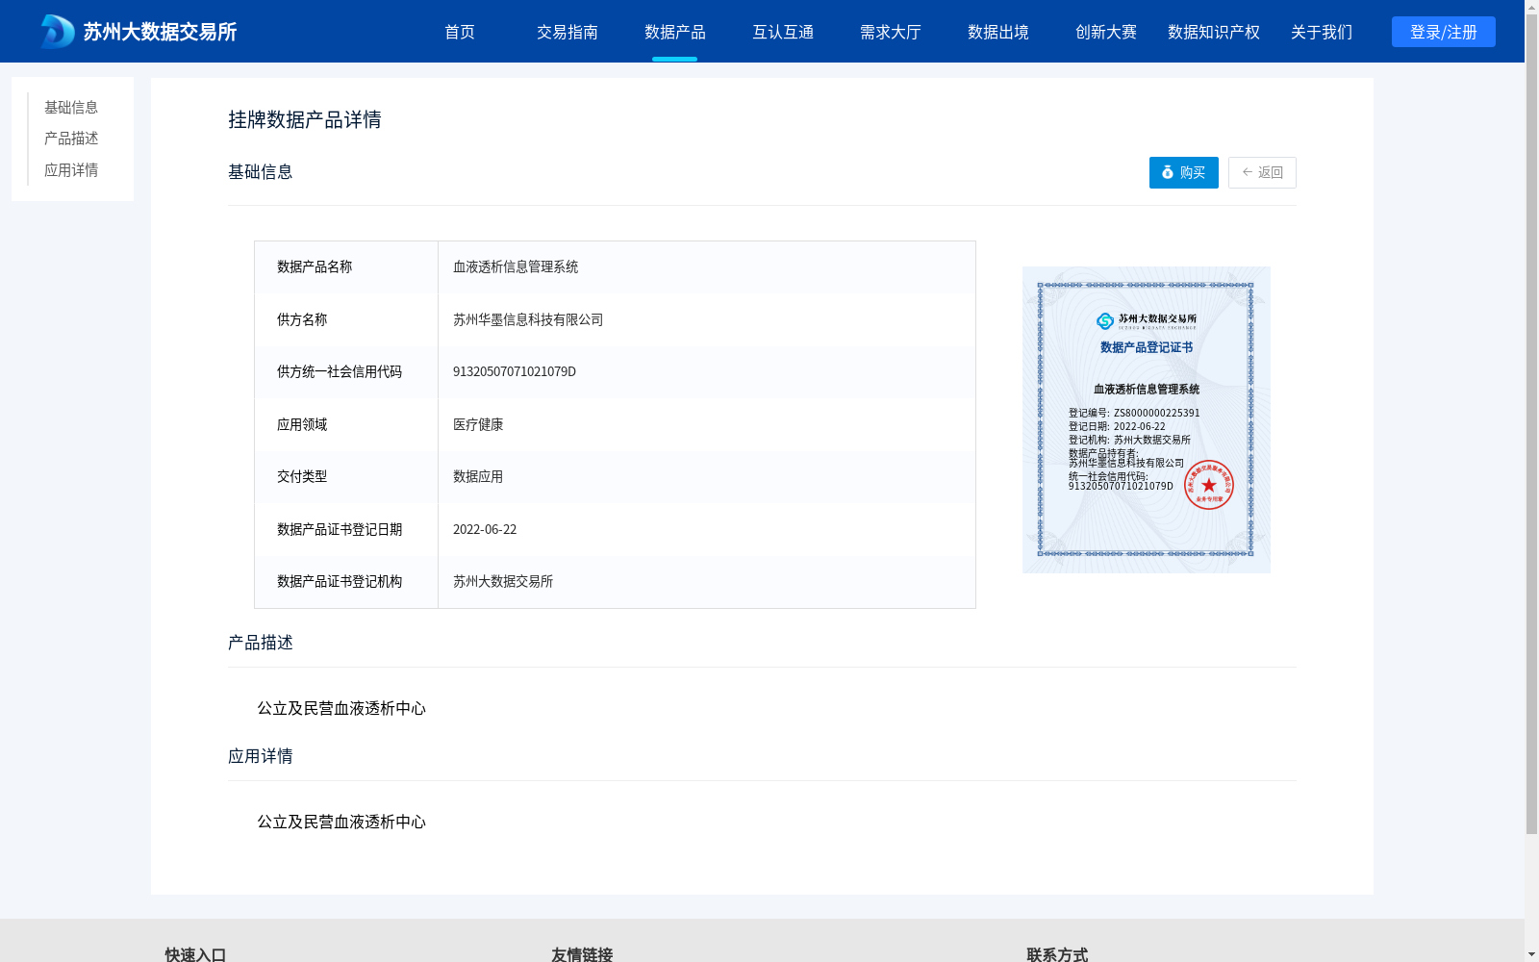Click the 挂牌数据产品详情 page heading

tap(305, 119)
